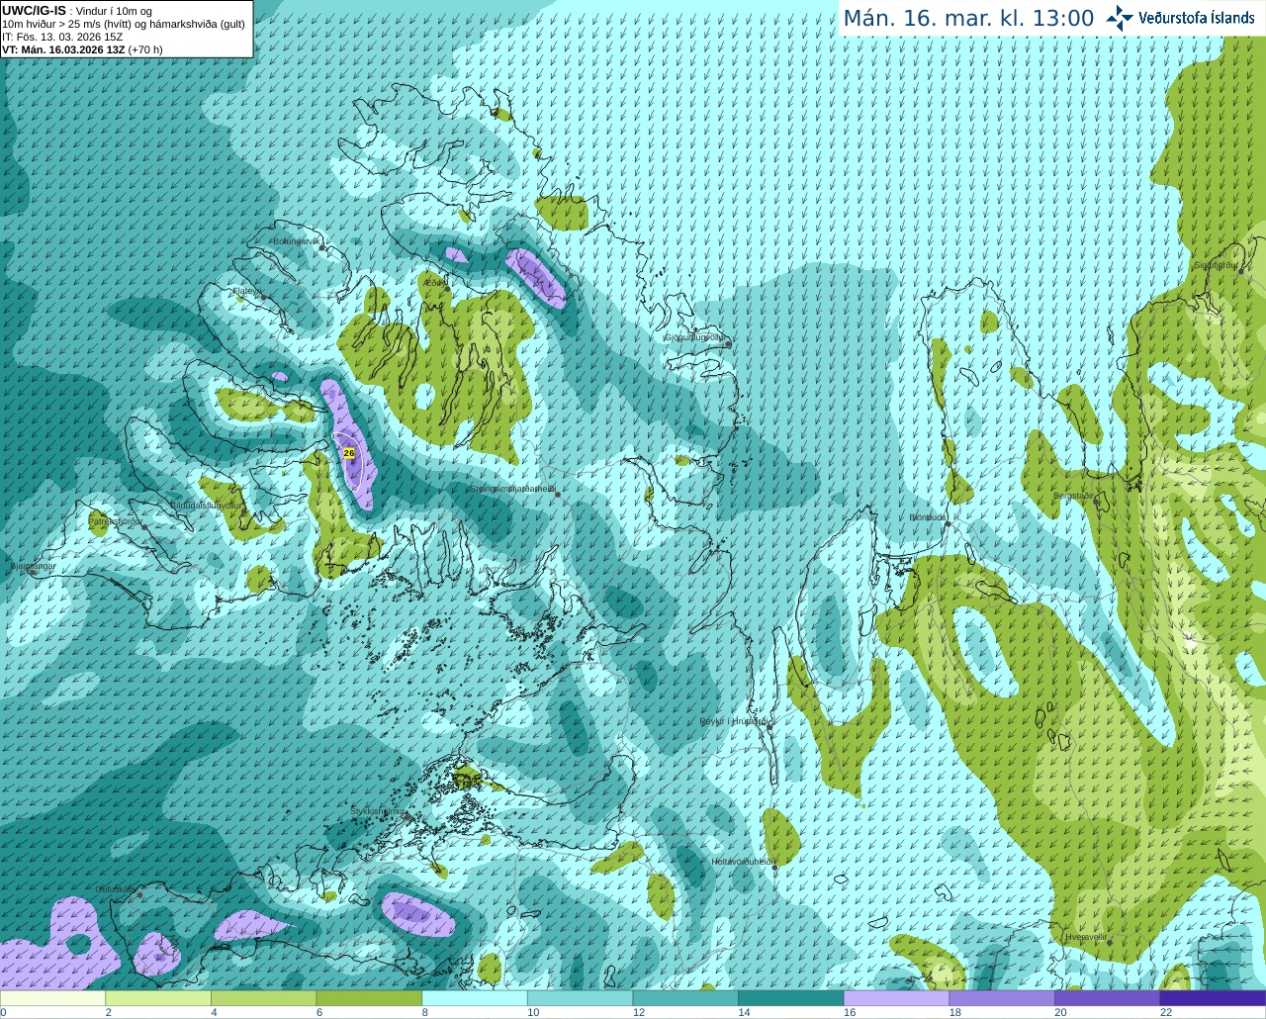The width and height of the screenshot is (1266, 1019).
Task: Select the 20–22 m/s legend color
Action: tap(1107, 998)
